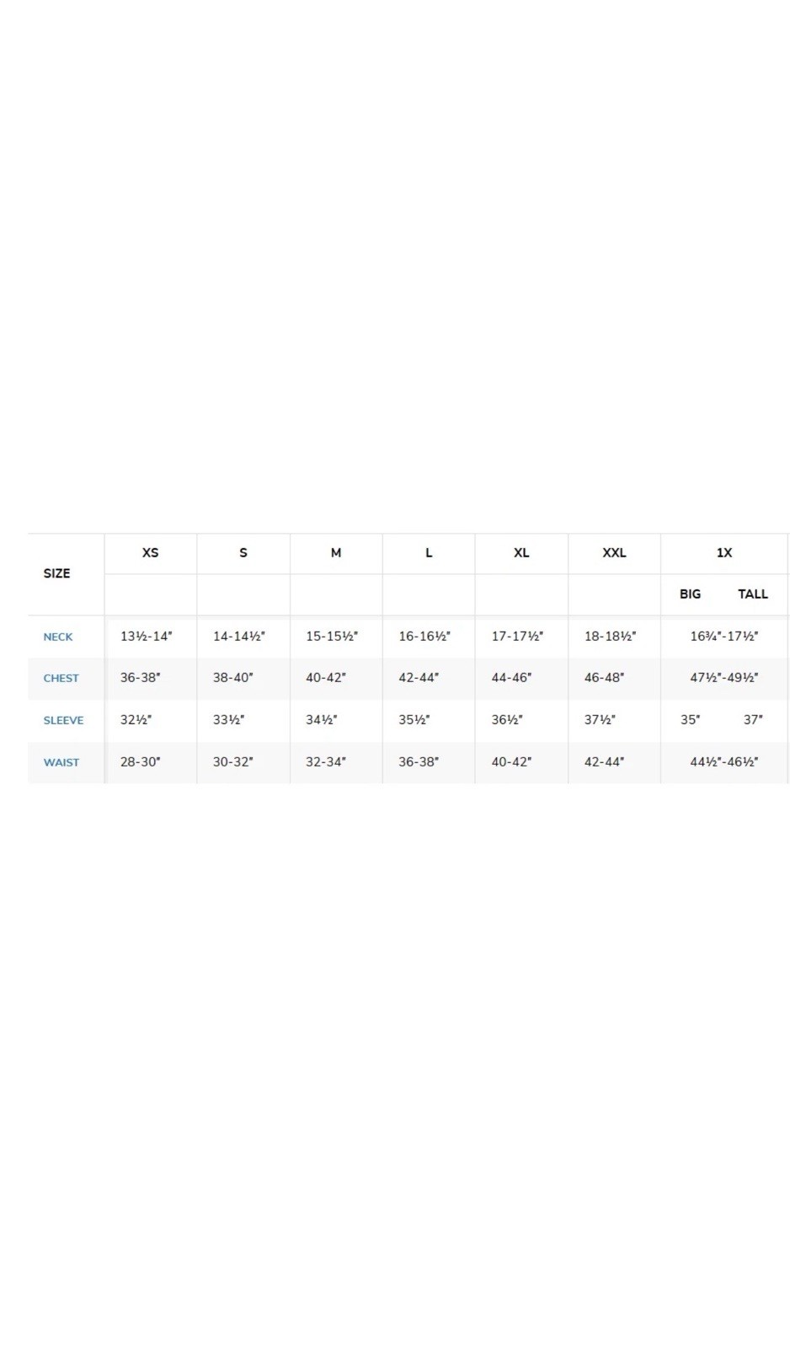Click the 13½-14" neck value for XS

click(146, 637)
